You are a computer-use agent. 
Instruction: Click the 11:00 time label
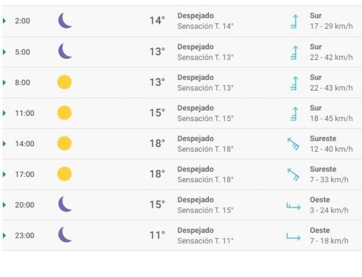25,114
